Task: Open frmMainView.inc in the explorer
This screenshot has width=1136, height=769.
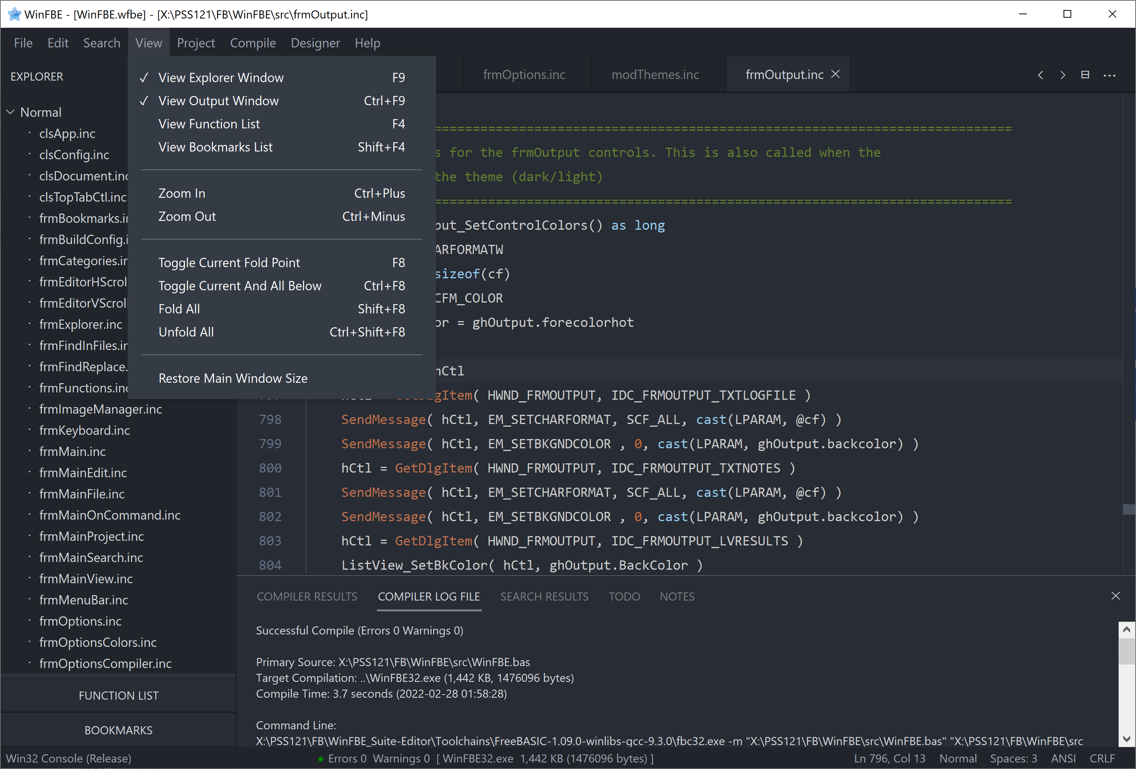Action: (x=86, y=579)
